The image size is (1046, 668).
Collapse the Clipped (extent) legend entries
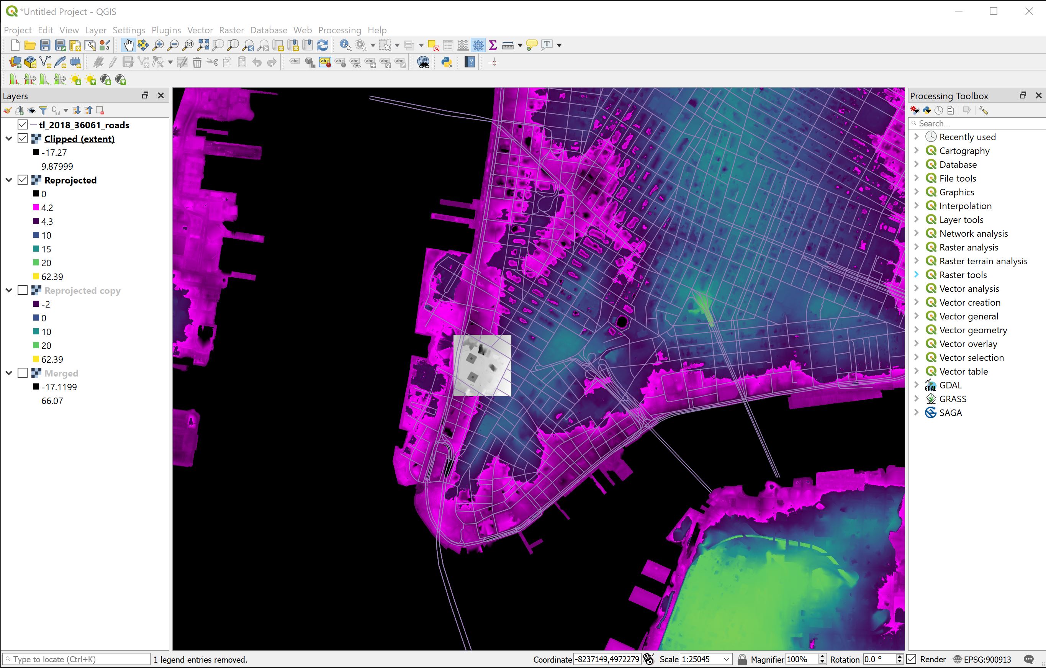pyautogui.click(x=9, y=139)
